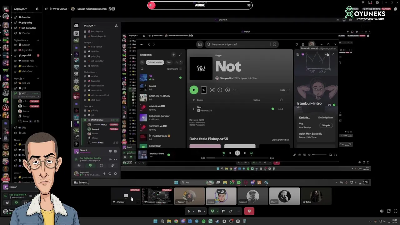Viewport: 400px width, 225px height.
Task: Toggle shuffle for the Not album
Action: pyautogui.click(x=212, y=90)
